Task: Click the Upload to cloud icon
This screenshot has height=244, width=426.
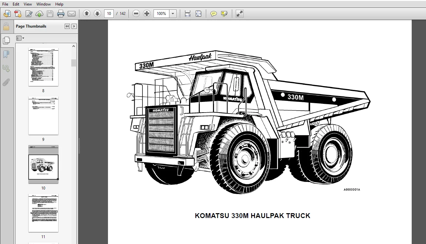Action: (x=39, y=14)
